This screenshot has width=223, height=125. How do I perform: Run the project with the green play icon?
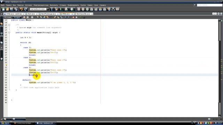tap(61, 9)
